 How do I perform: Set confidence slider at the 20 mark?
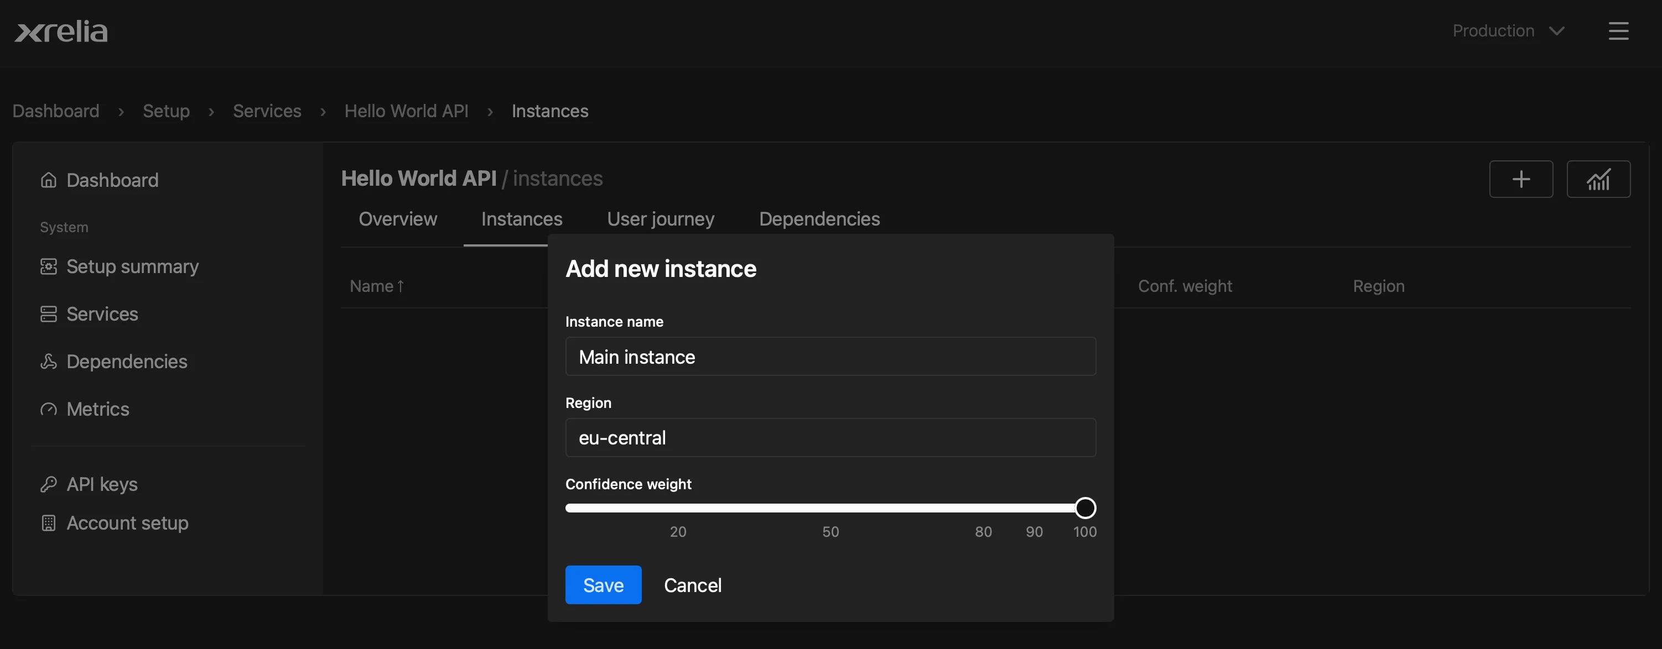[678, 508]
